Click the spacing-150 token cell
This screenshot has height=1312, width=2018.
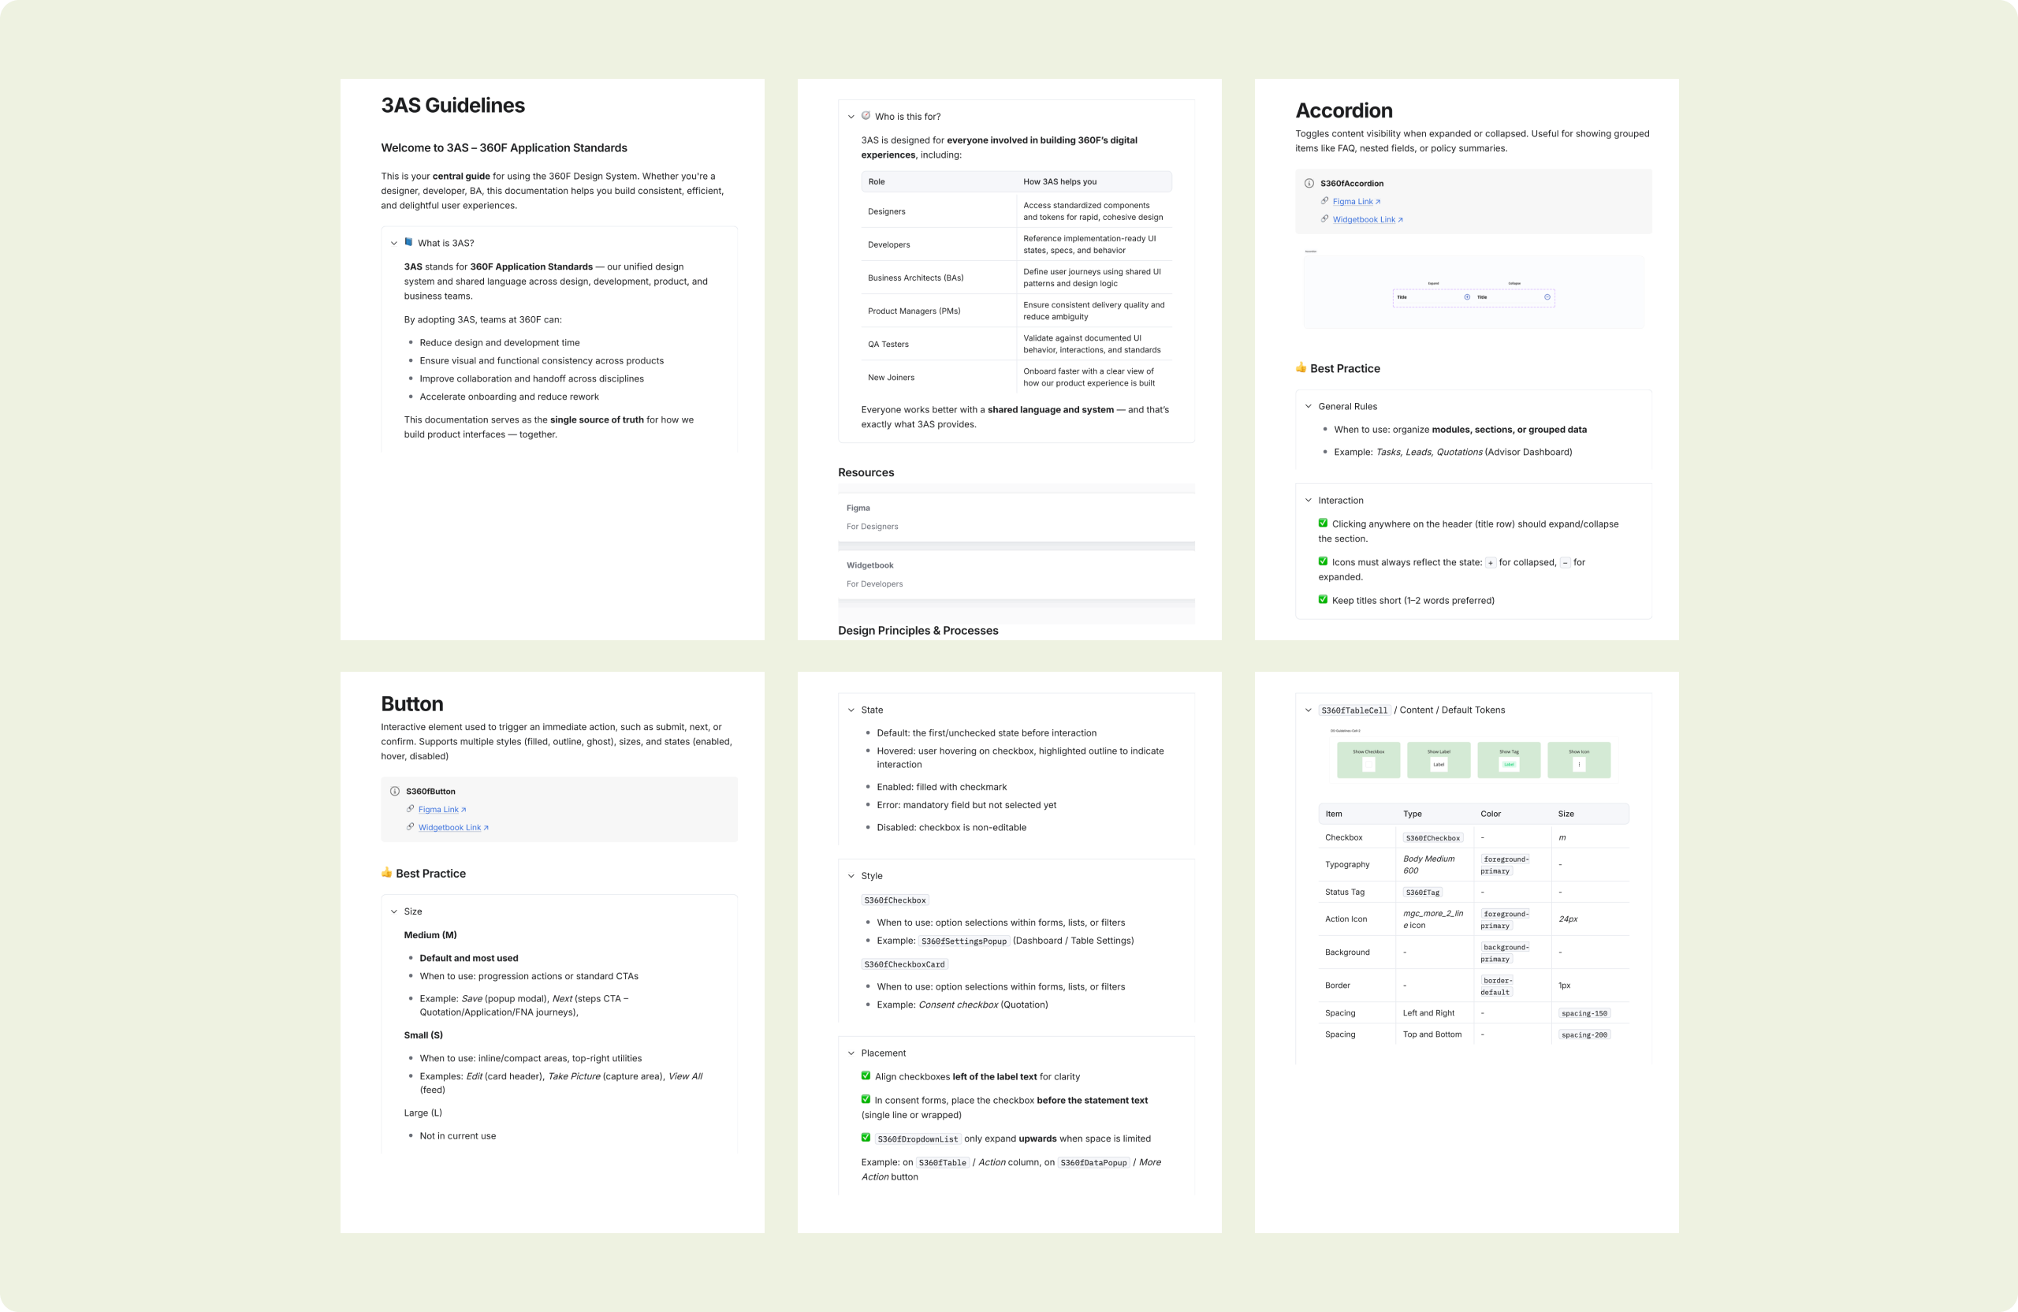click(x=1584, y=1013)
